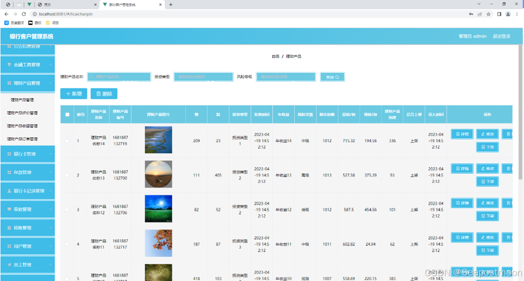Click 首页 in the breadcrumb
This screenshot has width=524, height=281.
(x=275, y=56)
